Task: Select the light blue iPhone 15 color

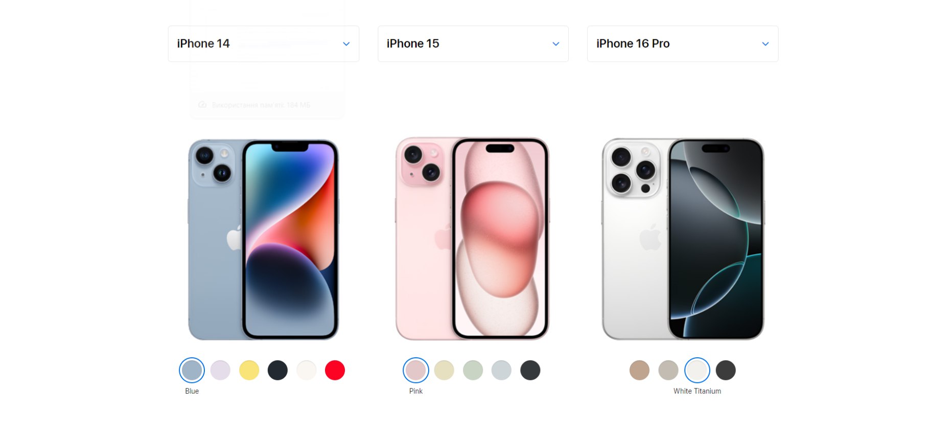Action: (502, 370)
